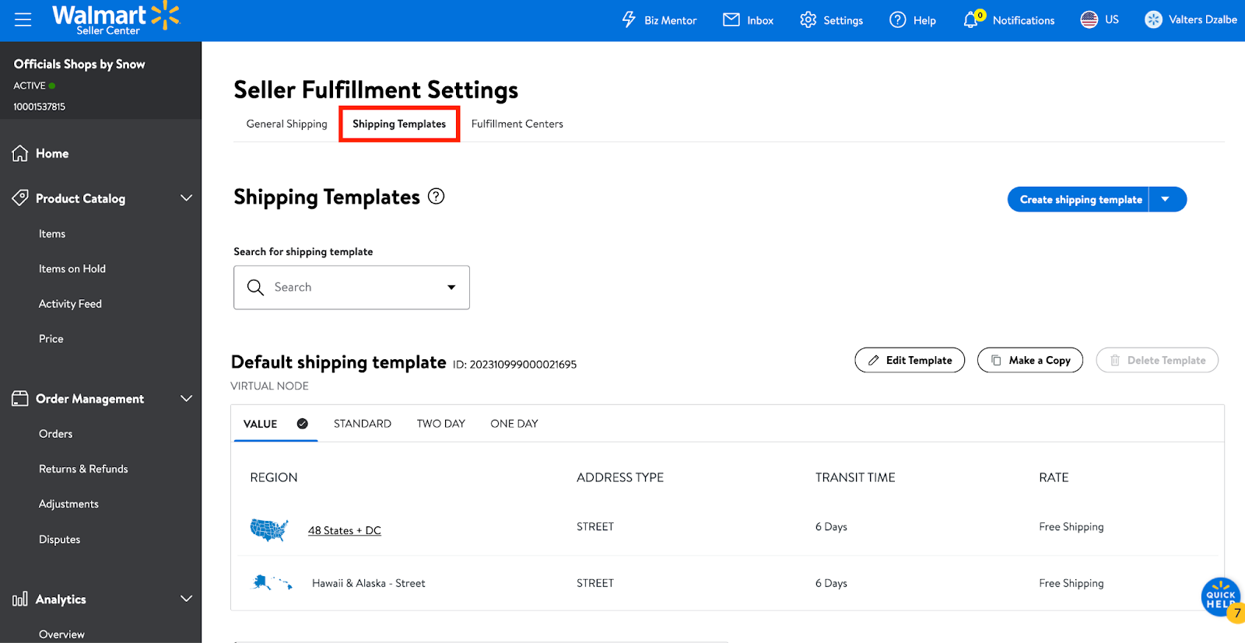
Task: Click the Analytics bar chart icon
Action: tap(20, 599)
